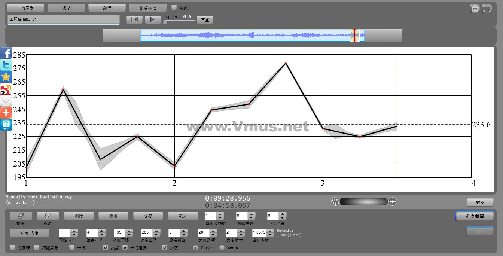Select the move (移动) tool
503x256 pixels.
48,216
